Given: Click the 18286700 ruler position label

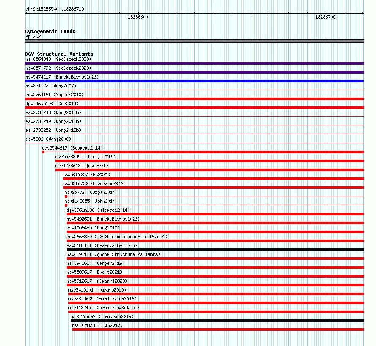Looking at the screenshot, I should [325, 17].
